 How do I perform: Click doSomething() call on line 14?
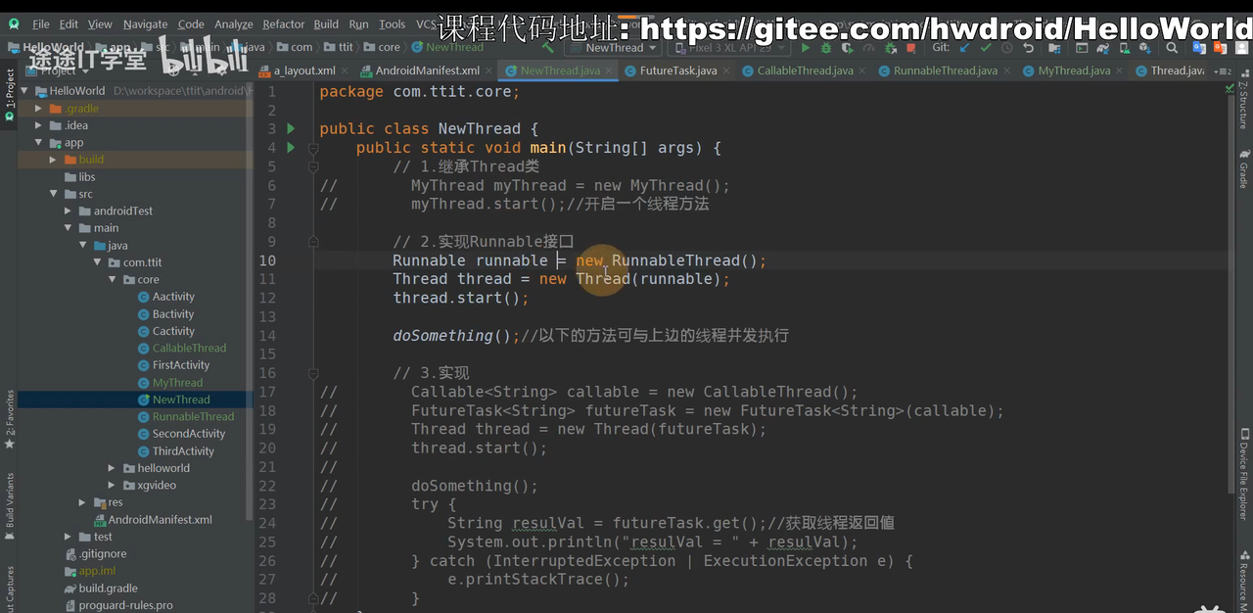(x=457, y=336)
